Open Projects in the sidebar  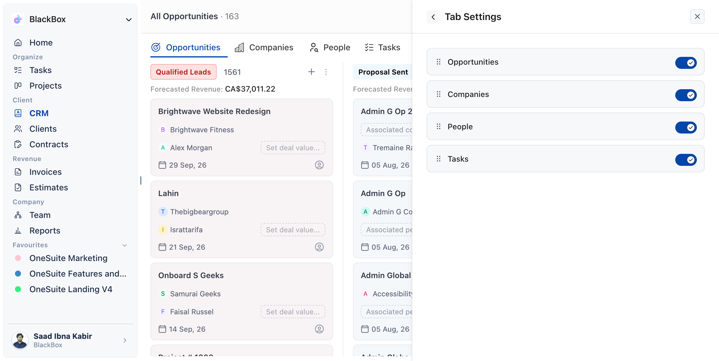(x=46, y=86)
